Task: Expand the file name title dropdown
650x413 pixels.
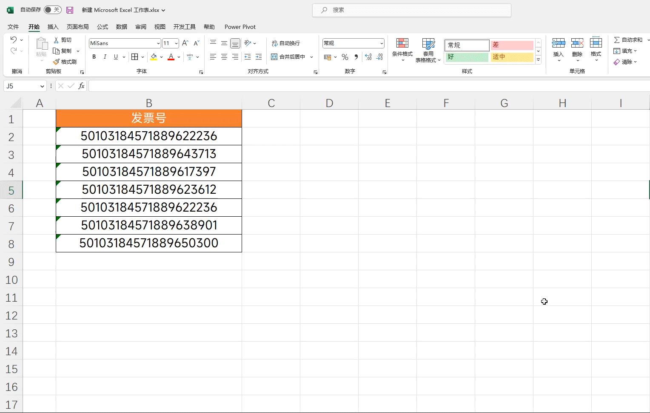Action: pyautogui.click(x=164, y=10)
